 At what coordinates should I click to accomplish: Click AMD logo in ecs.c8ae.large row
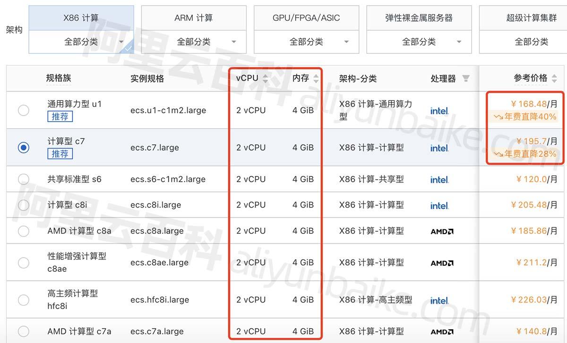(x=442, y=263)
